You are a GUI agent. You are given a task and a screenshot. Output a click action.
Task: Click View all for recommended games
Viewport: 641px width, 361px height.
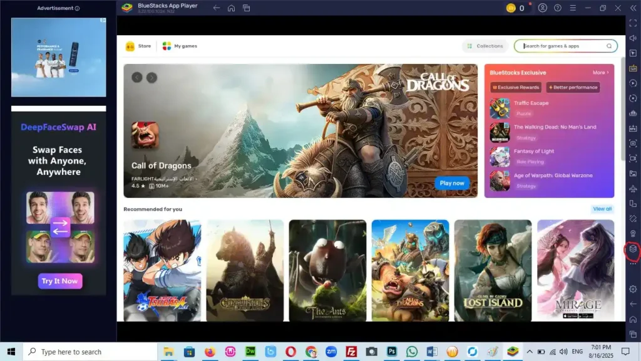[602, 209]
